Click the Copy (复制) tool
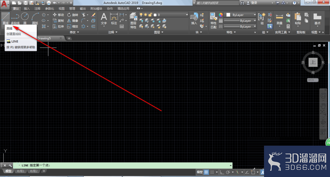The width and height of the screenshot is (330, 177). pyautogui.click(x=58, y=21)
